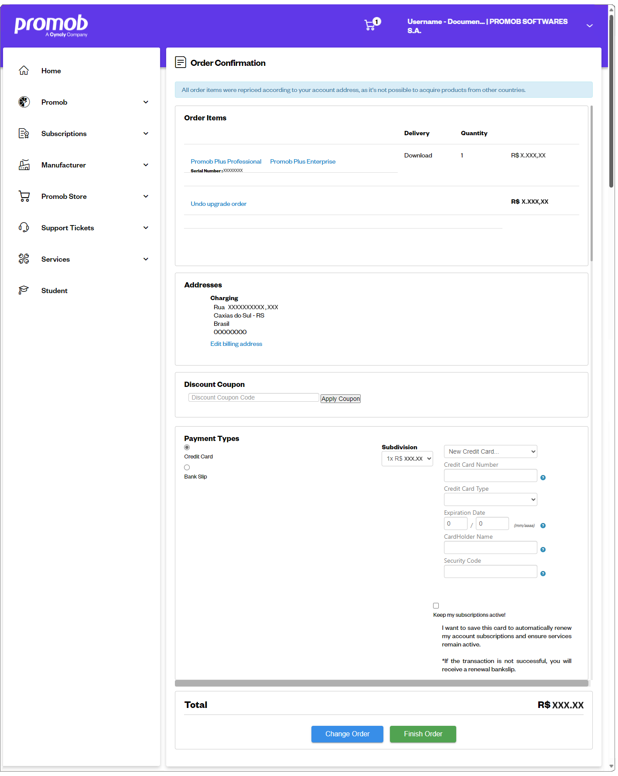Expand the Subscriptions menu chevron
The width and height of the screenshot is (618, 776).
click(x=146, y=133)
